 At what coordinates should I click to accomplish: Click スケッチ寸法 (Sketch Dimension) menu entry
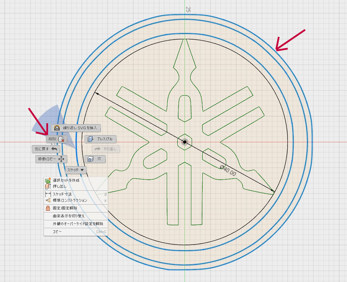[62, 194]
